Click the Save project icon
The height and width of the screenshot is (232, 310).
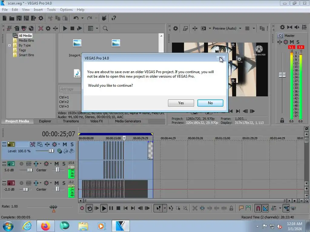pyautogui.click(x=19, y=18)
